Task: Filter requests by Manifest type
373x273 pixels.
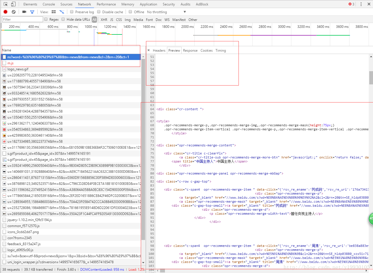Action: point(179,20)
